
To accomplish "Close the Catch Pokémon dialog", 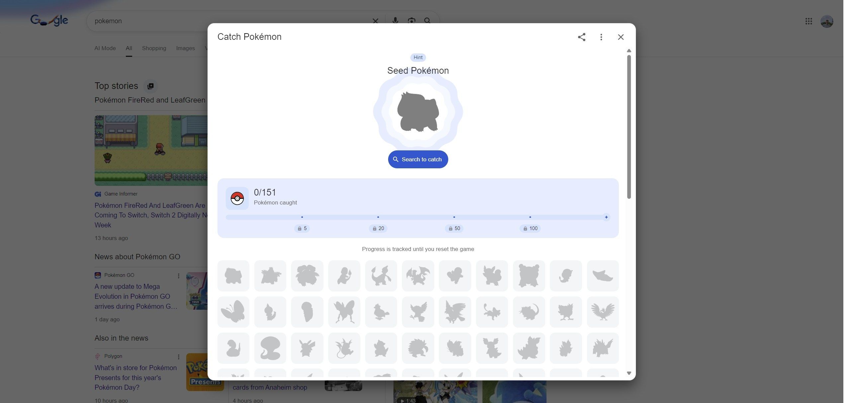I will tap(621, 37).
